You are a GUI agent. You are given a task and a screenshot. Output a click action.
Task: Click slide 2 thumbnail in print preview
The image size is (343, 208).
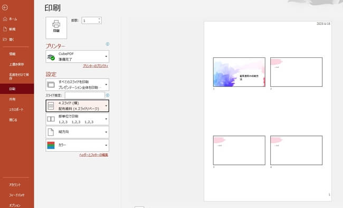[x=296, y=72]
